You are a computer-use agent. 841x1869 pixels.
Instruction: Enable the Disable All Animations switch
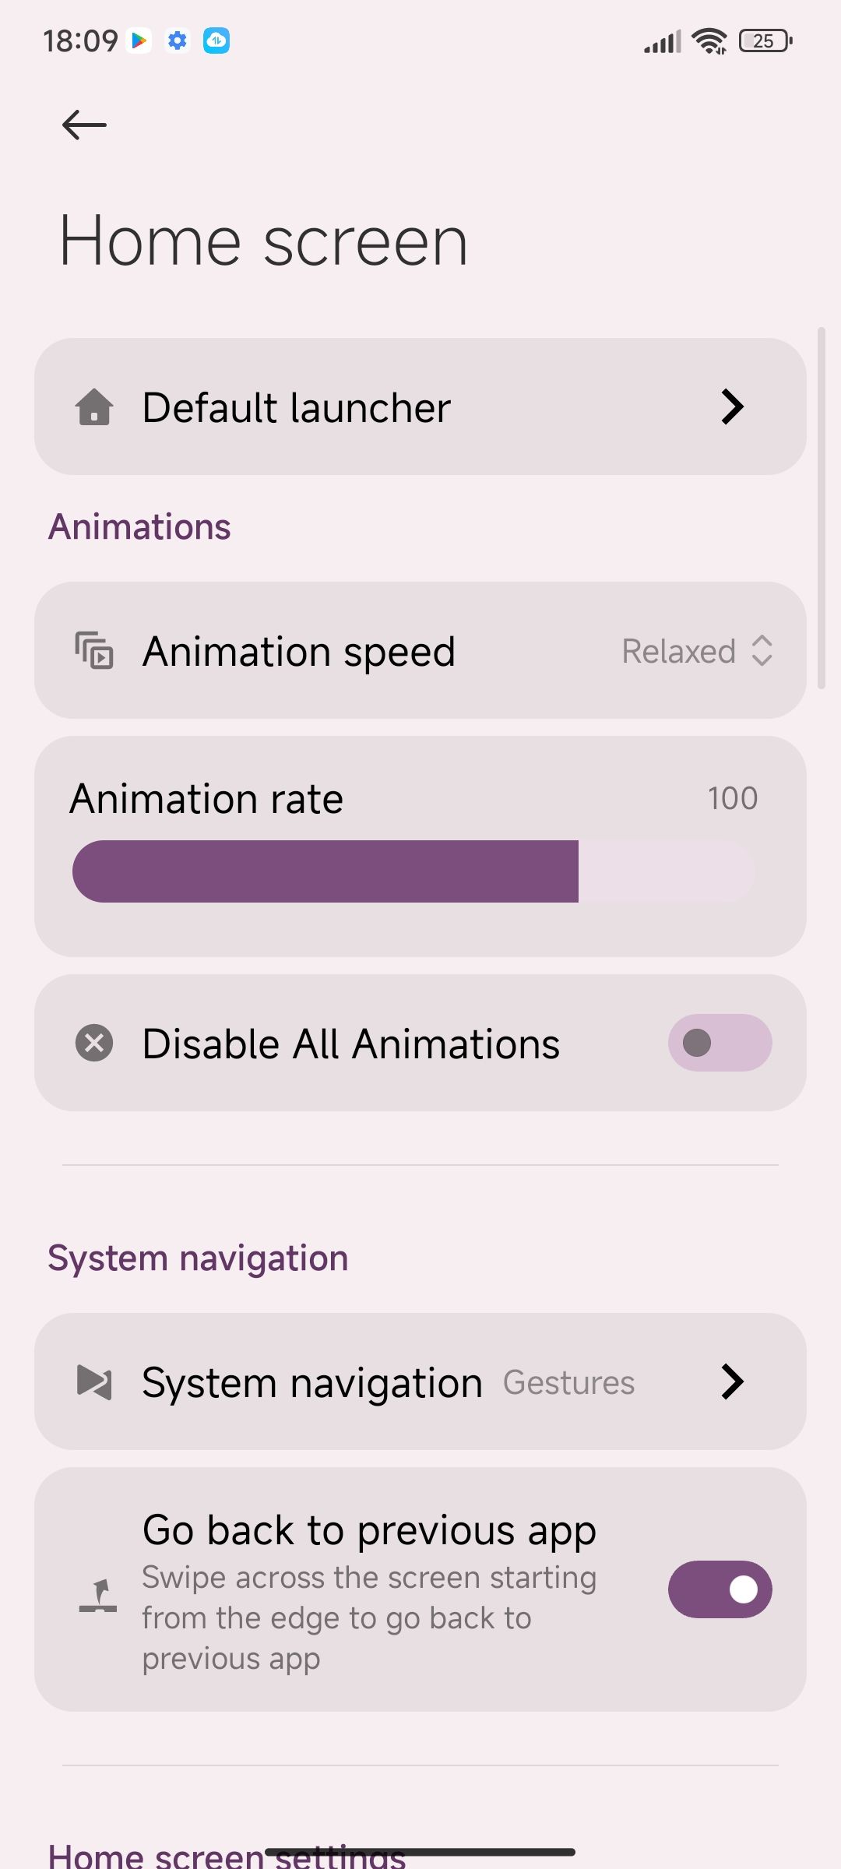[720, 1043]
